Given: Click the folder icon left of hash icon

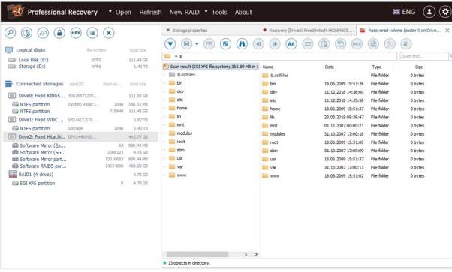Looking at the screenshot, I should (390, 44).
